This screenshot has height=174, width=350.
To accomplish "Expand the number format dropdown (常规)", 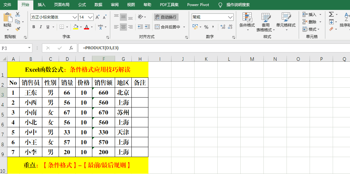I will tap(230, 17).
